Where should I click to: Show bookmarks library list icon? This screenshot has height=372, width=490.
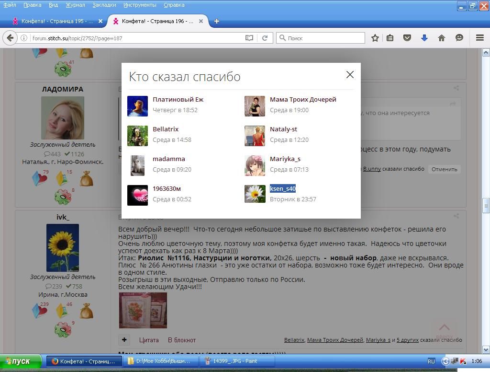[x=390, y=38]
